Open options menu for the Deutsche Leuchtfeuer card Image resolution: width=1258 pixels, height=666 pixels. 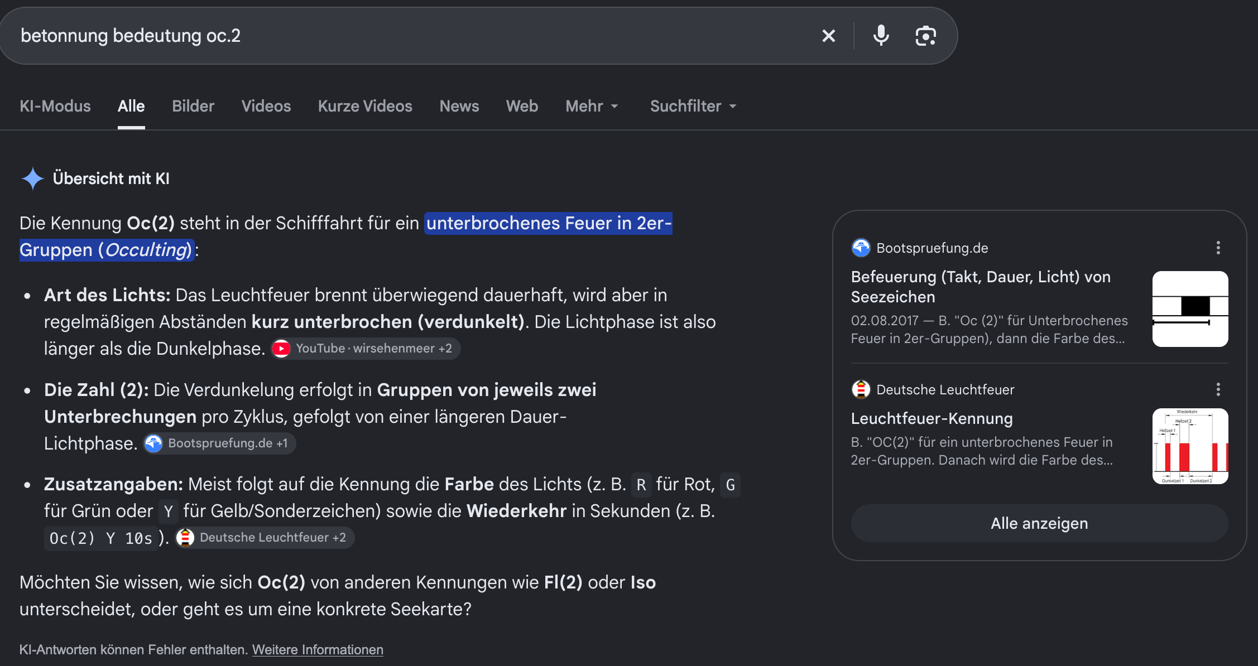pos(1218,389)
